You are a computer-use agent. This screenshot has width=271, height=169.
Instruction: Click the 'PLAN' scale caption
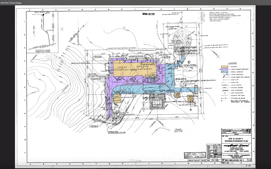(x=178, y=130)
